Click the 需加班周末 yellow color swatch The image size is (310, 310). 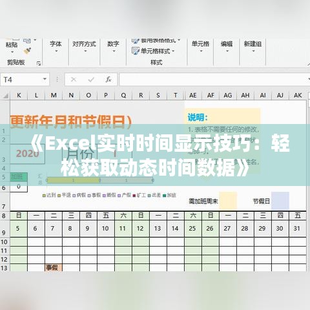click(228, 201)
